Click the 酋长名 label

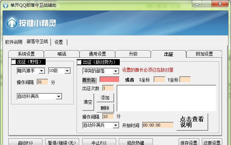[x=89, y=80]
